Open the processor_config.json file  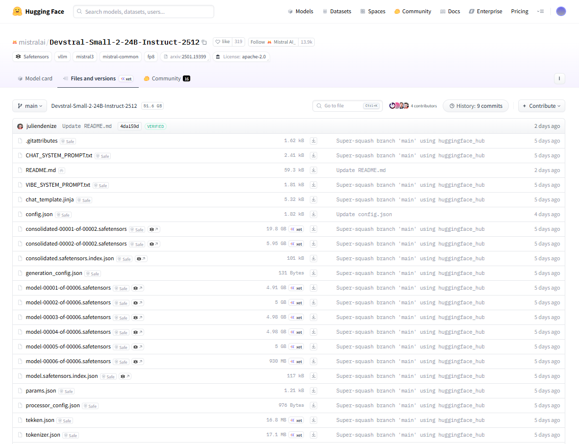pos(53,405)
